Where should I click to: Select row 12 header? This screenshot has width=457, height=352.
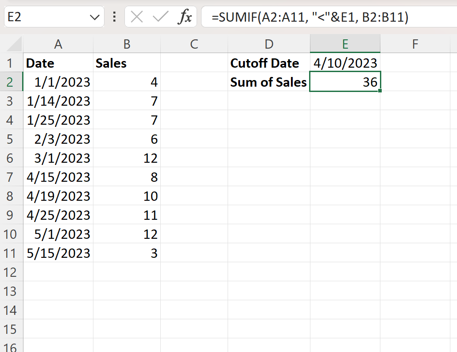pos(11,272)
